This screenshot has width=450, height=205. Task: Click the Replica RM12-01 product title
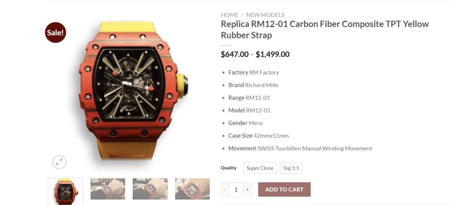(325, 30)
